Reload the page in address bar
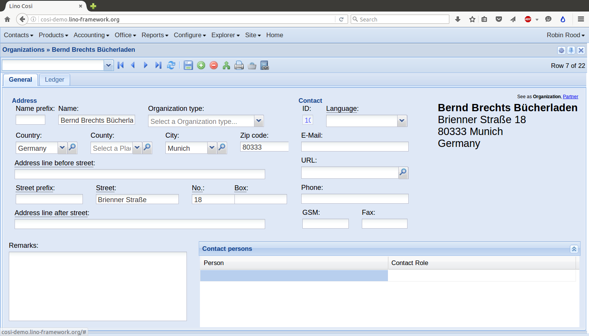The width and height of the screenshot is (589, 336). coord(341,19)
